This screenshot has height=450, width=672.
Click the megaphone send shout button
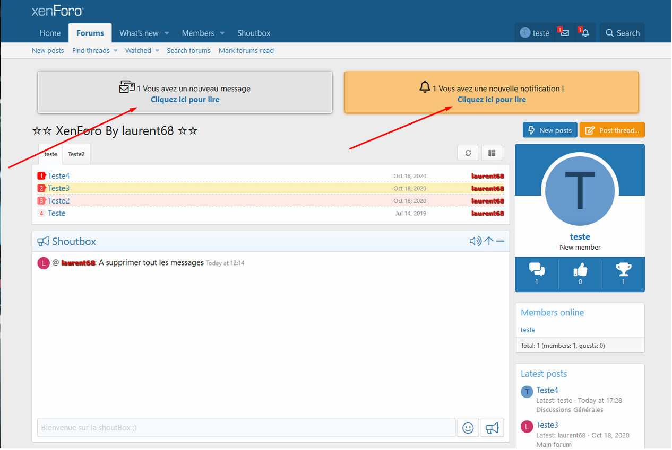tap(492, 428)
